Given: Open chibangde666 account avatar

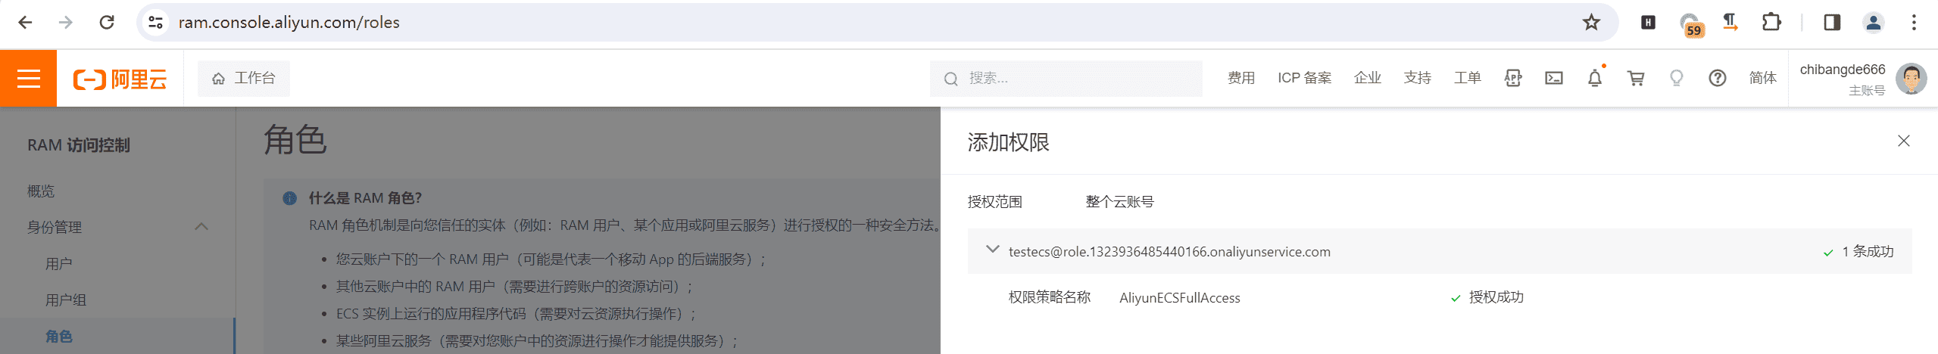Looking at the screenshot, I should coord(1911,79).
